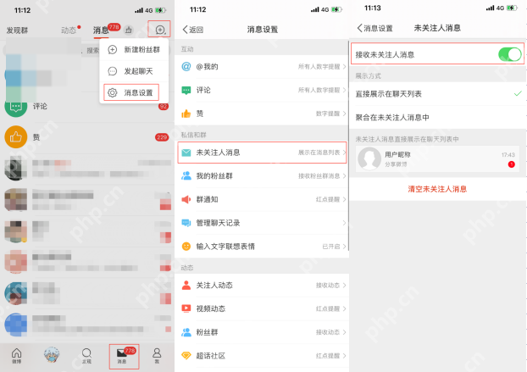527x372 pixels.
Task: Tap blue people icon for 我的粉丝群
Action: (186, 175)
